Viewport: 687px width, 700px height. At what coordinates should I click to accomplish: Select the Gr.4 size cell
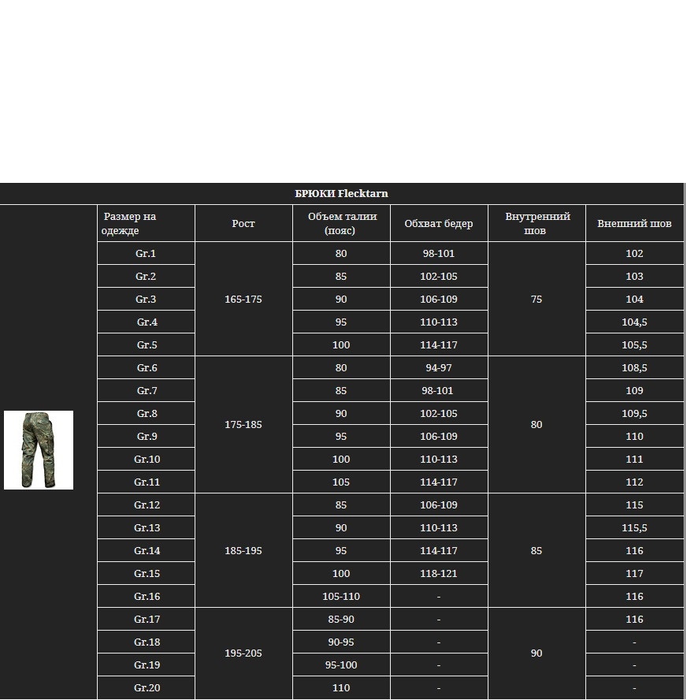tap(146, 322)
